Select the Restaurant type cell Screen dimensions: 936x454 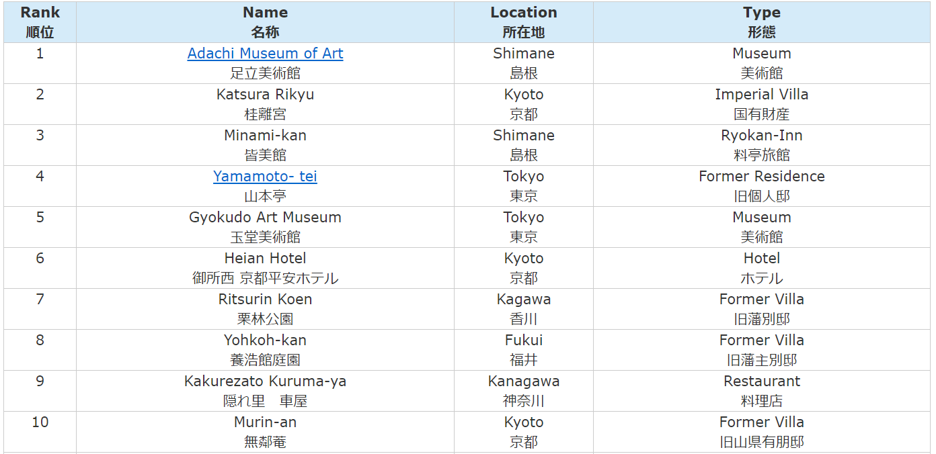click(762, 391)
